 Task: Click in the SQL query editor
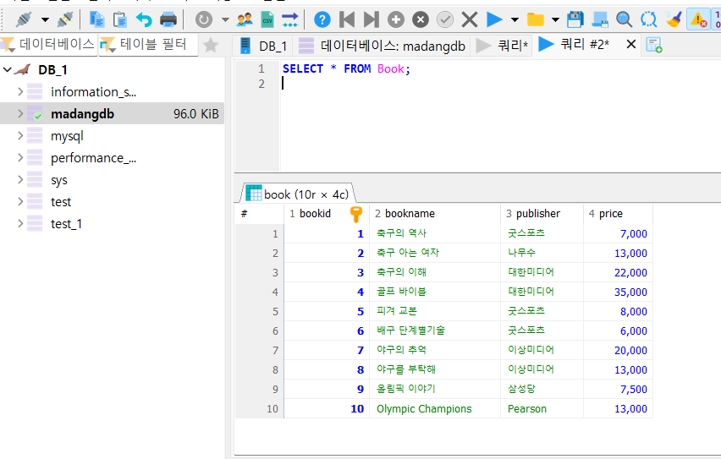500,116
